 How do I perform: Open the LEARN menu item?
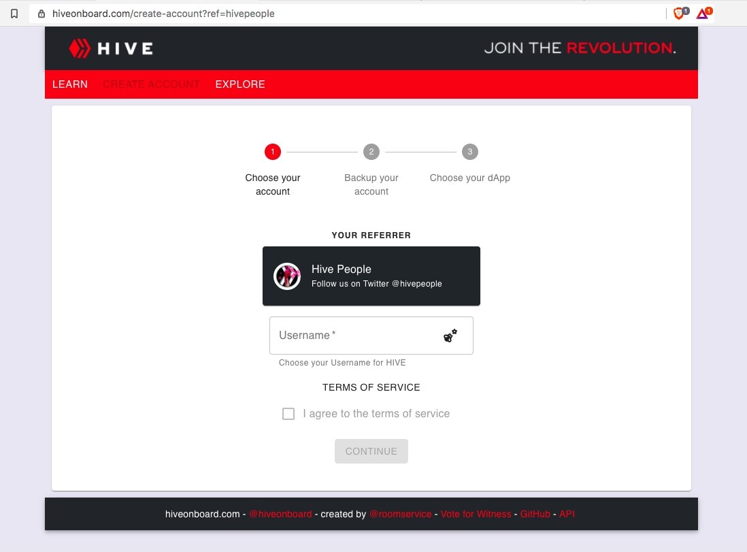click(x=70, y=84)
